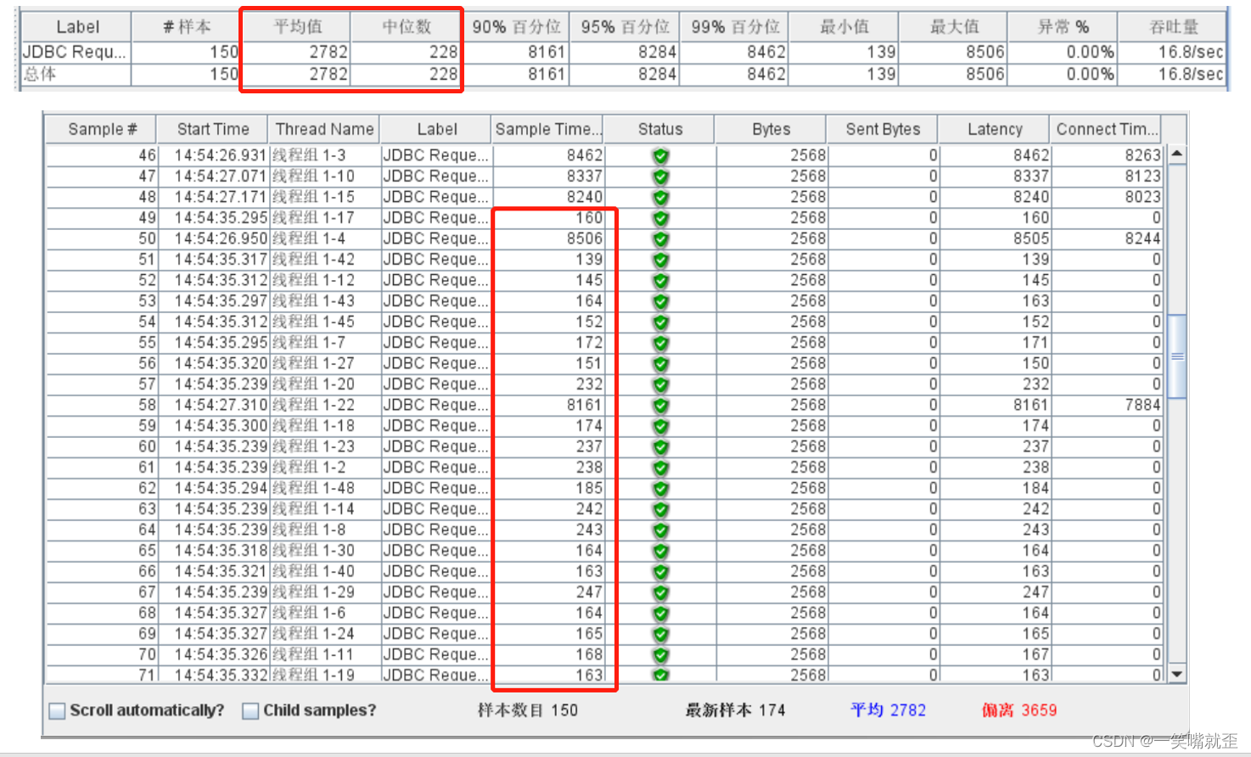Click 平均值 header in aggregate report
This screenshot has height=757, width=1251.
click(x=297, y=26)
